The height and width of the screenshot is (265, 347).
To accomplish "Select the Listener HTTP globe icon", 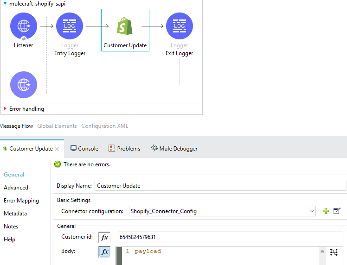I will pos(23,26).
